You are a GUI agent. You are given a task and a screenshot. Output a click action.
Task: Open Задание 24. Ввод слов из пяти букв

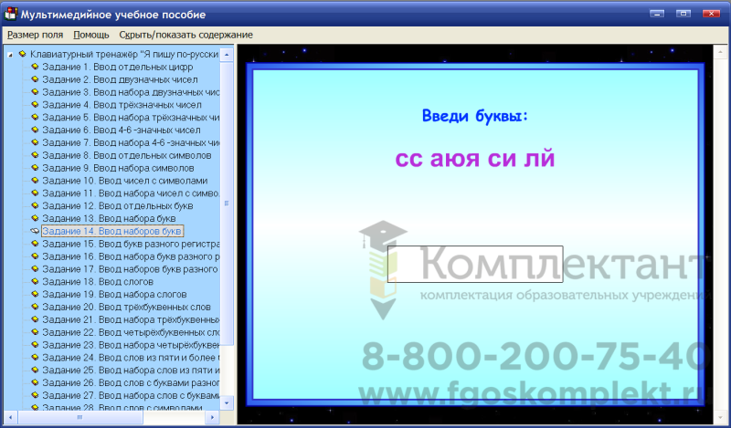click(x=131, y=357)
